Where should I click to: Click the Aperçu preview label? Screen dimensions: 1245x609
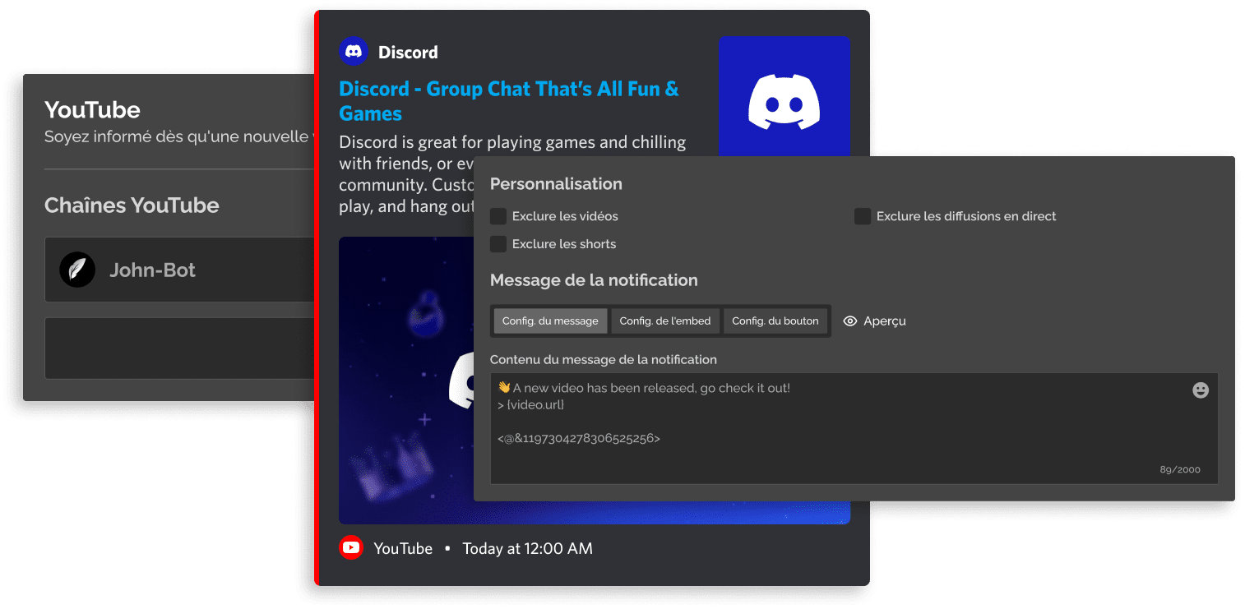885,321
